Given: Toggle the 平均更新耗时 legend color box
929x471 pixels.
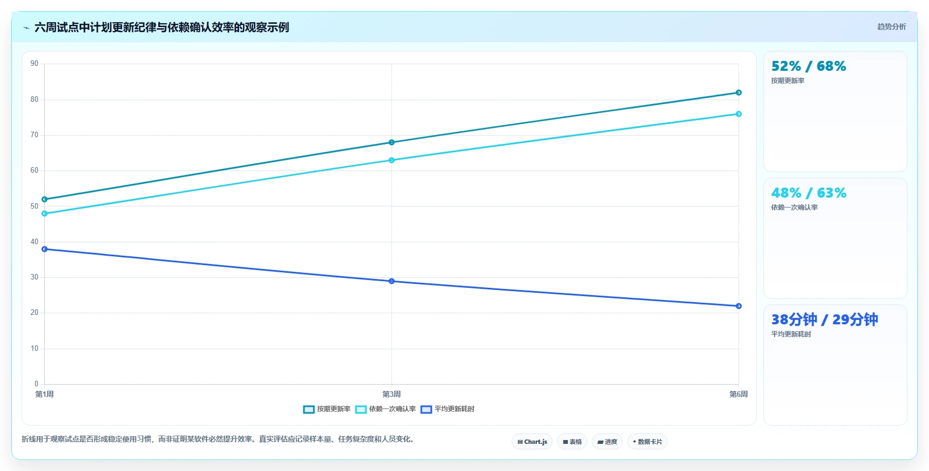Looking at the screenshot, I should click(x=426, y=410).
